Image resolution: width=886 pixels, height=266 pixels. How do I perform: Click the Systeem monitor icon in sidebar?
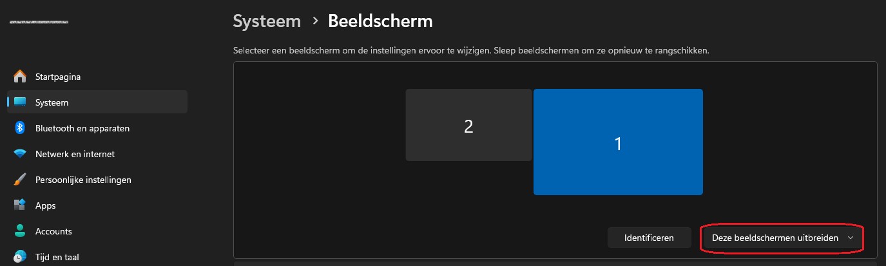pos(20,102)
